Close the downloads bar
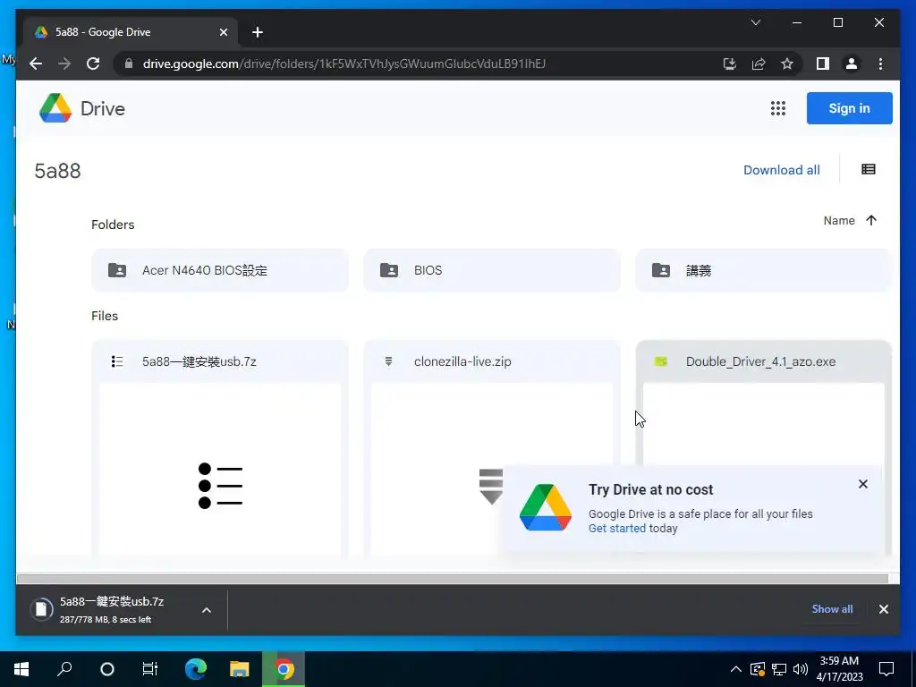916x687 pixels. (883, 609)
